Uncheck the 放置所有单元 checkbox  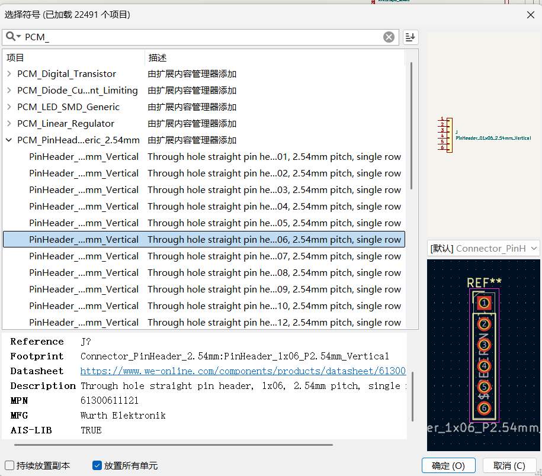(x=97, y=466)
